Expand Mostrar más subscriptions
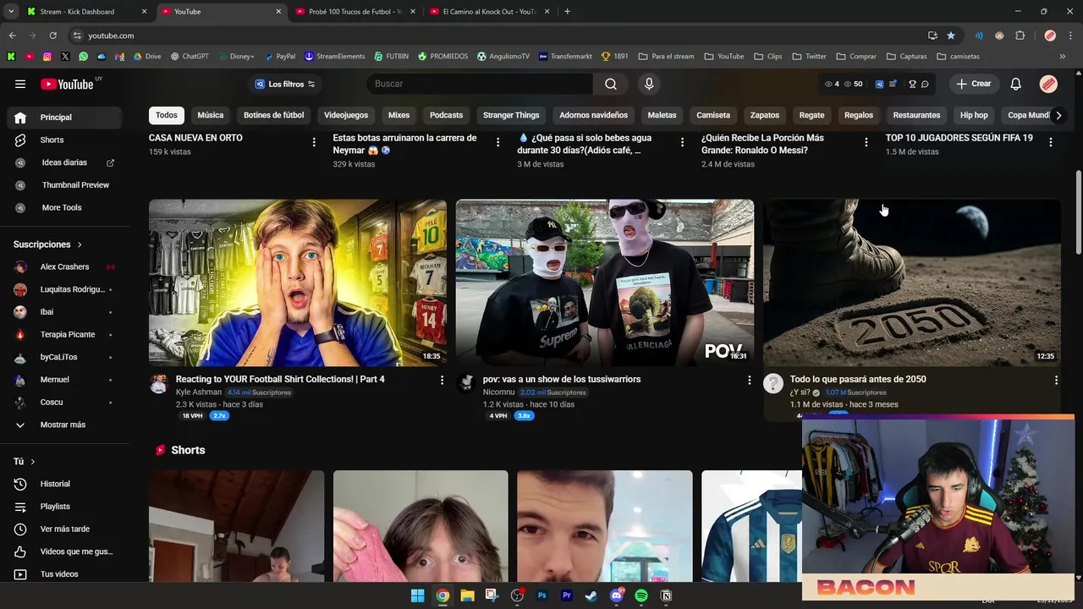Viewport: 1083px width, 609px height. (x=64, y=425)
